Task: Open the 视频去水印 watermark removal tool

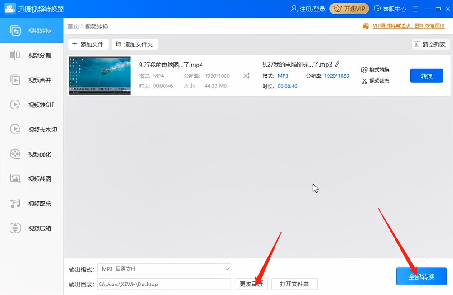Action: pos(32,129)
